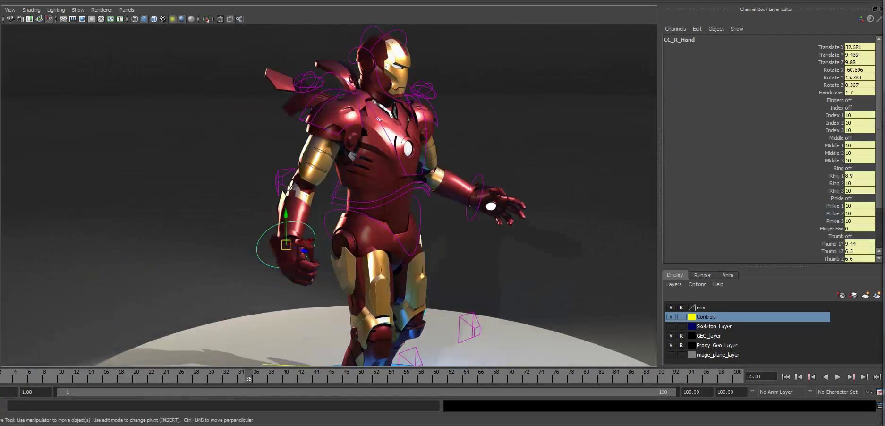885x426 pixels.
Task: Select the Isolate Select icon in viewport toolbar
Action: 206,19
